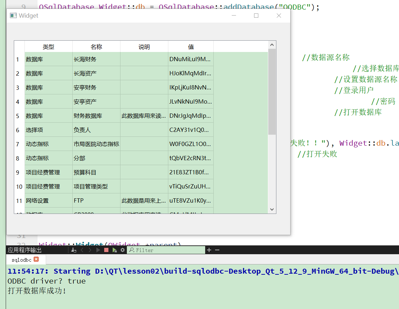This screenshot has height=309, width=399.
Task: Switch to the sqlodbc output tab
Action: (21, 260)
